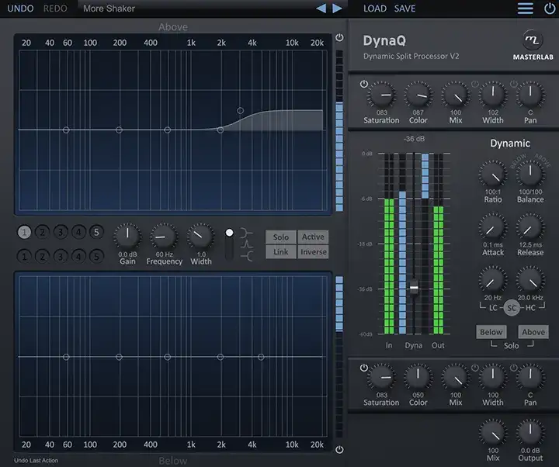Image resolution: width=559 pixels, height=467 pixels.
Task: Select band 3 in the lower band row
Action: point(61,256)
